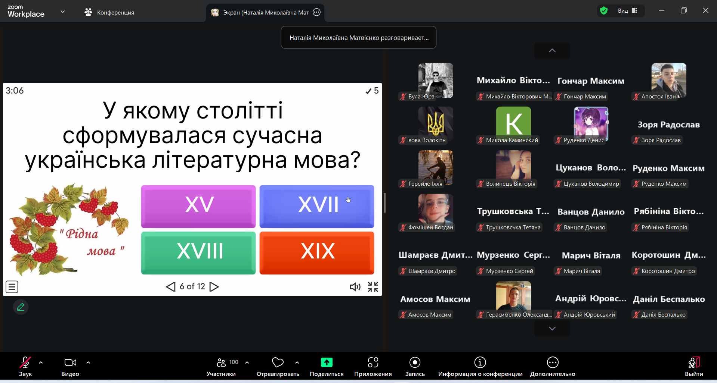
Task: Toggle camera using Видео button
Action: [70, 367]
